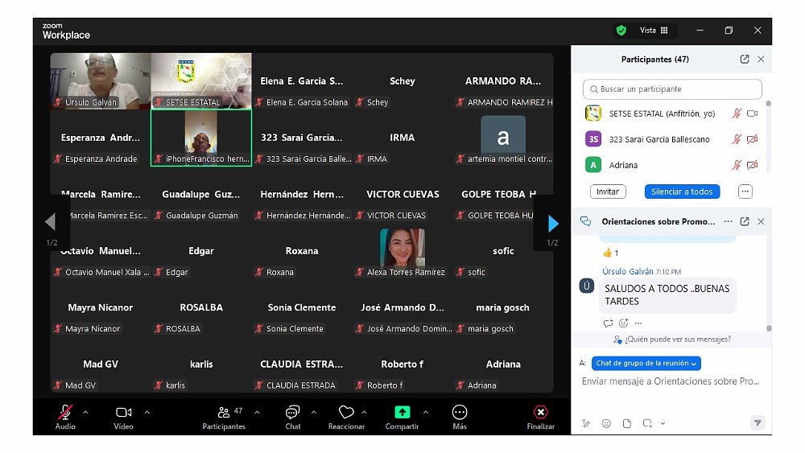Click the Invitar button
This screenshot has width=805, height=453.
(x=608, y=191)
